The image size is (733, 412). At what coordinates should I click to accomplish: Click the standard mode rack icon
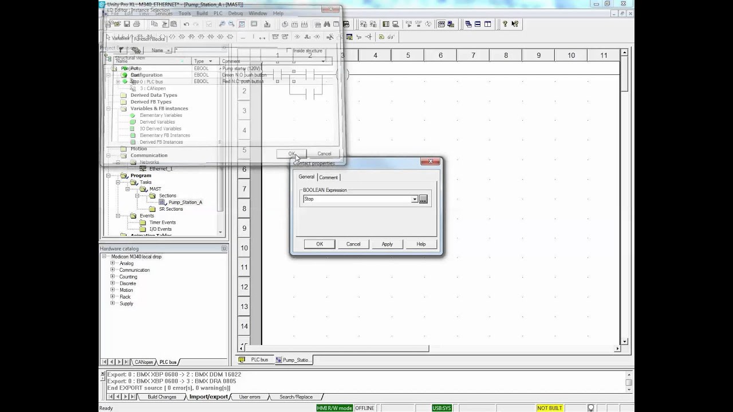(x=442, y=24)
